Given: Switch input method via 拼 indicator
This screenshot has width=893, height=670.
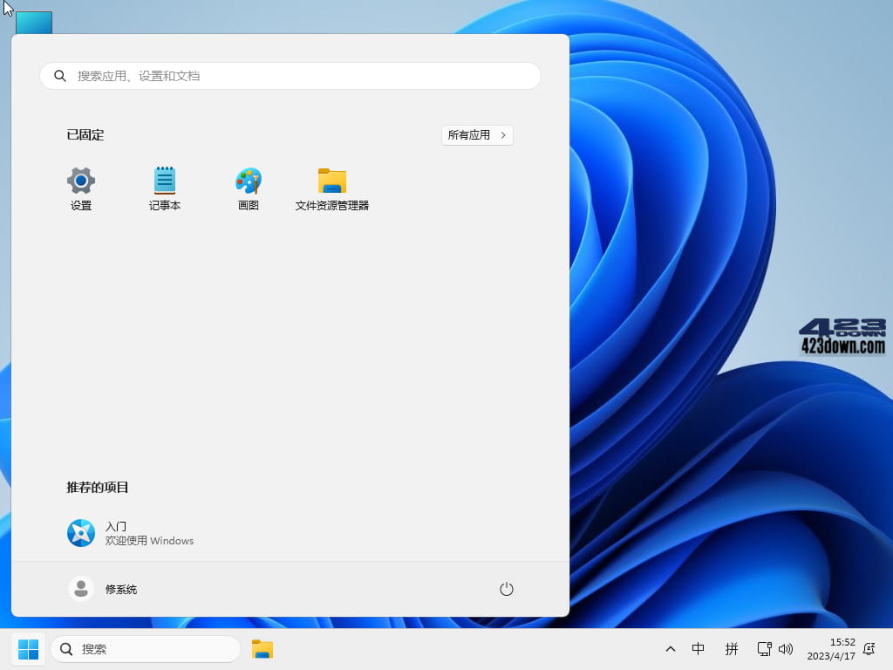Looking at the screenshot, I should (x=731, y=649).
